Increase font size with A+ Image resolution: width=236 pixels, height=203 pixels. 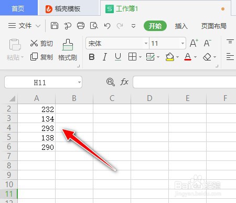(x=194, y=43)
